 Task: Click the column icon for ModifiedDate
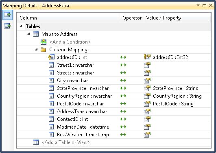click(x=51, y=127)
